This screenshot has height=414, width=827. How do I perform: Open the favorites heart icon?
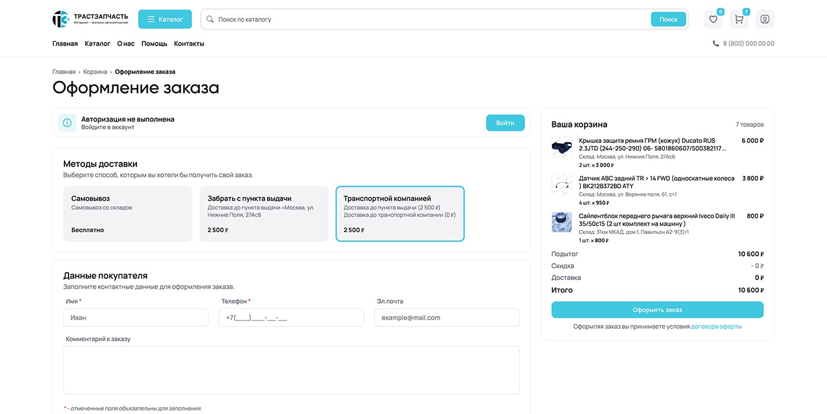[713, 19]
